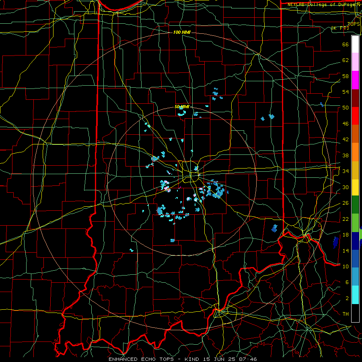Click the '62' legend label
Viewport: 362px width, 362px height.
(x=346, y=60)
